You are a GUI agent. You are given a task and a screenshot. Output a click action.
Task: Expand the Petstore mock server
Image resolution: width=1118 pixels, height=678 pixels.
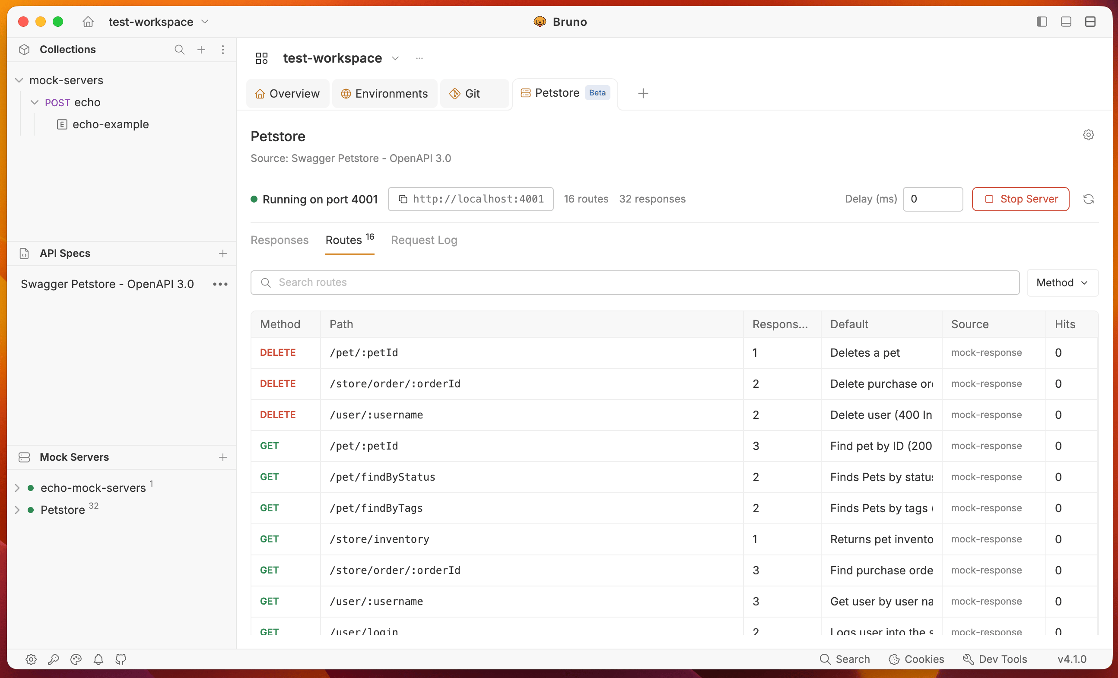pos(17,510)
